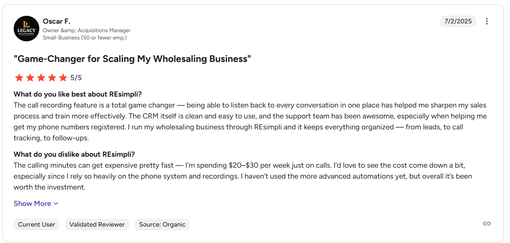Screen dimensions: 510x243
Task: Expand the review with Show More
Action: (x=36, y=204)
